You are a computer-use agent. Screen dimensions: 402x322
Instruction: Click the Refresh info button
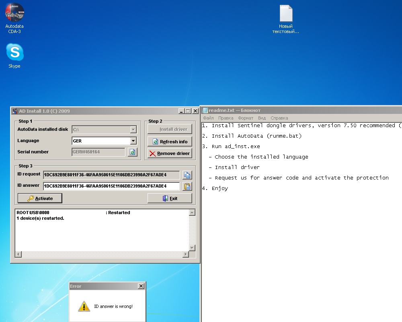coord(170,142)
